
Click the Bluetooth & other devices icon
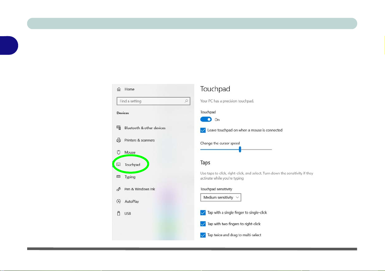pos(119,128)
